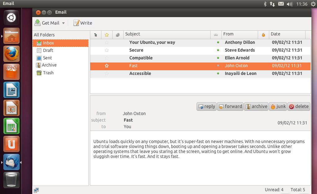Delete the selected message
317x194 pixels.
299,106
